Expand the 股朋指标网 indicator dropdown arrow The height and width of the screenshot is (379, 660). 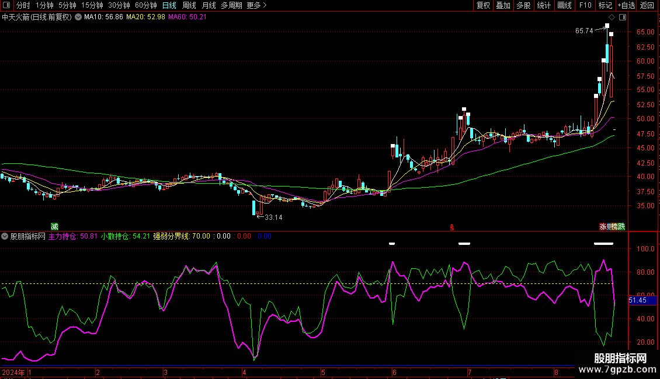pos(5,236)
